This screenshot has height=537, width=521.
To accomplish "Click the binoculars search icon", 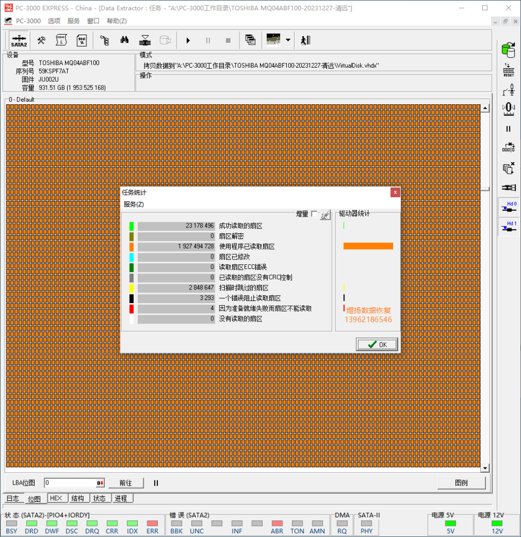I will point(125,40).
